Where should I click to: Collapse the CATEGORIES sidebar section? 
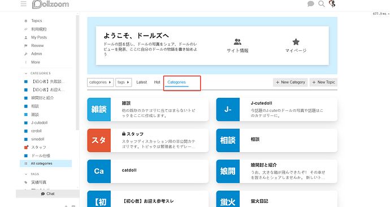pos(38,74)
